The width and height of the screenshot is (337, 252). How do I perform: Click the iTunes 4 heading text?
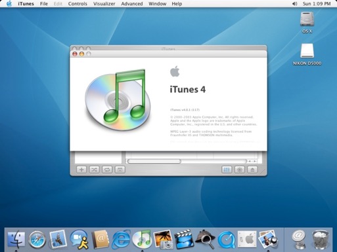click(x=188, y=90)
